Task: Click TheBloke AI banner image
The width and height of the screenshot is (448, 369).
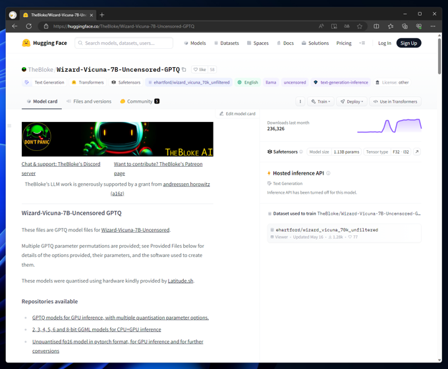Action: (117, 139)
